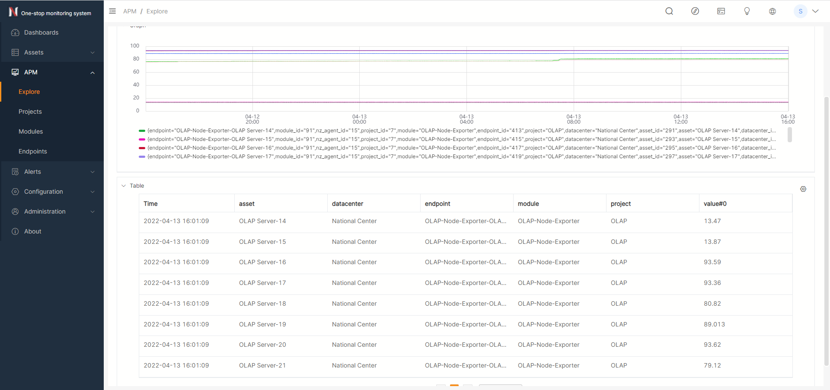Click the search magnifier icon in header

669,11
